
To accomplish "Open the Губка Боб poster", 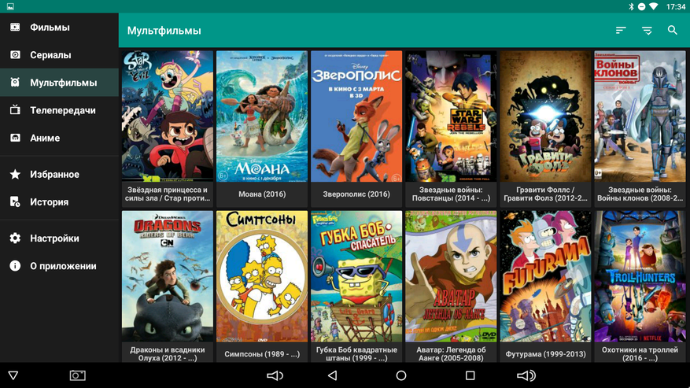I will (356, 276).
